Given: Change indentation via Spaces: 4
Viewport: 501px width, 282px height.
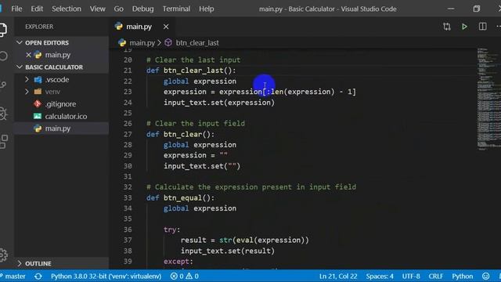Looking at the screenshot, I should tap(380, 276).
